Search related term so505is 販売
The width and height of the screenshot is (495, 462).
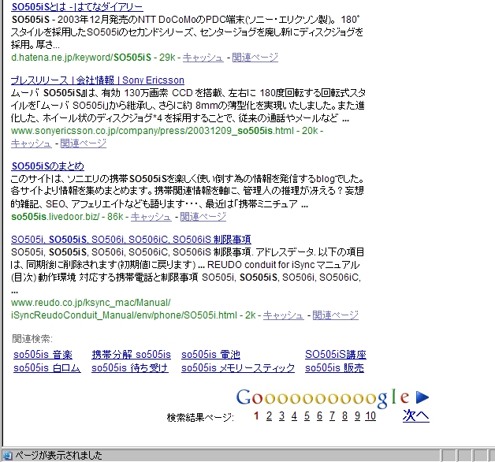tap(334, 368)
